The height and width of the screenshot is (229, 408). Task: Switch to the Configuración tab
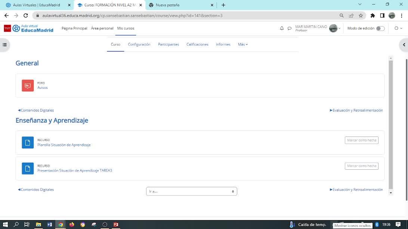point(139,44)
